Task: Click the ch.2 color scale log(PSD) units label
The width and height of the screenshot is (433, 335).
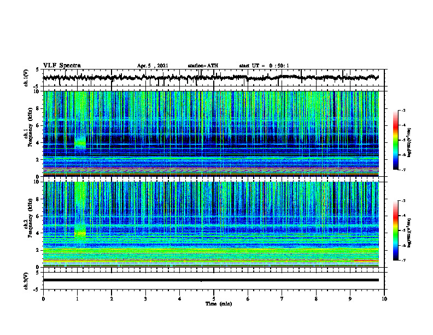Action: click(409, 232)
